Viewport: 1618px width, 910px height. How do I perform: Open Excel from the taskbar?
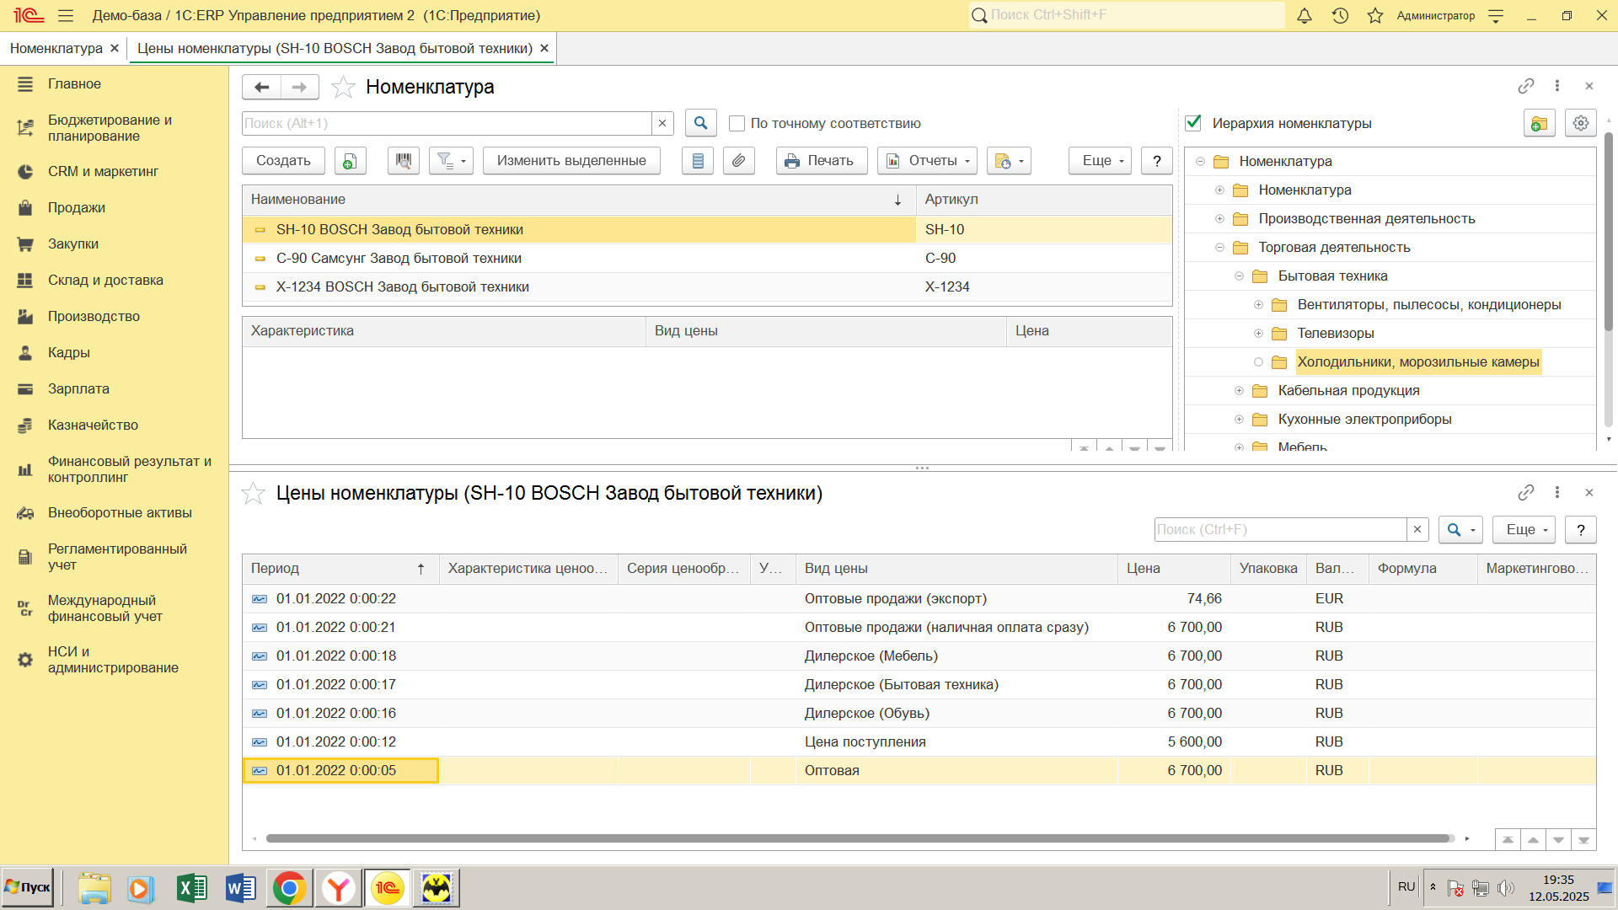[x=192, y=888]
